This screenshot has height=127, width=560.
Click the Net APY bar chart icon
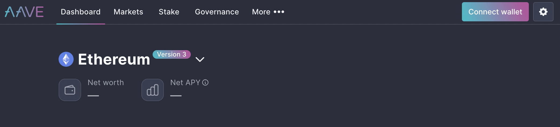pos(153,90)
